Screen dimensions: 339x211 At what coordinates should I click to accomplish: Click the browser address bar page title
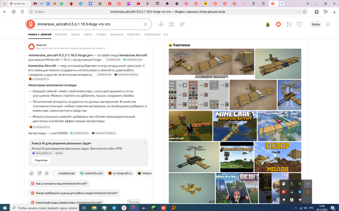coord(167,12)
